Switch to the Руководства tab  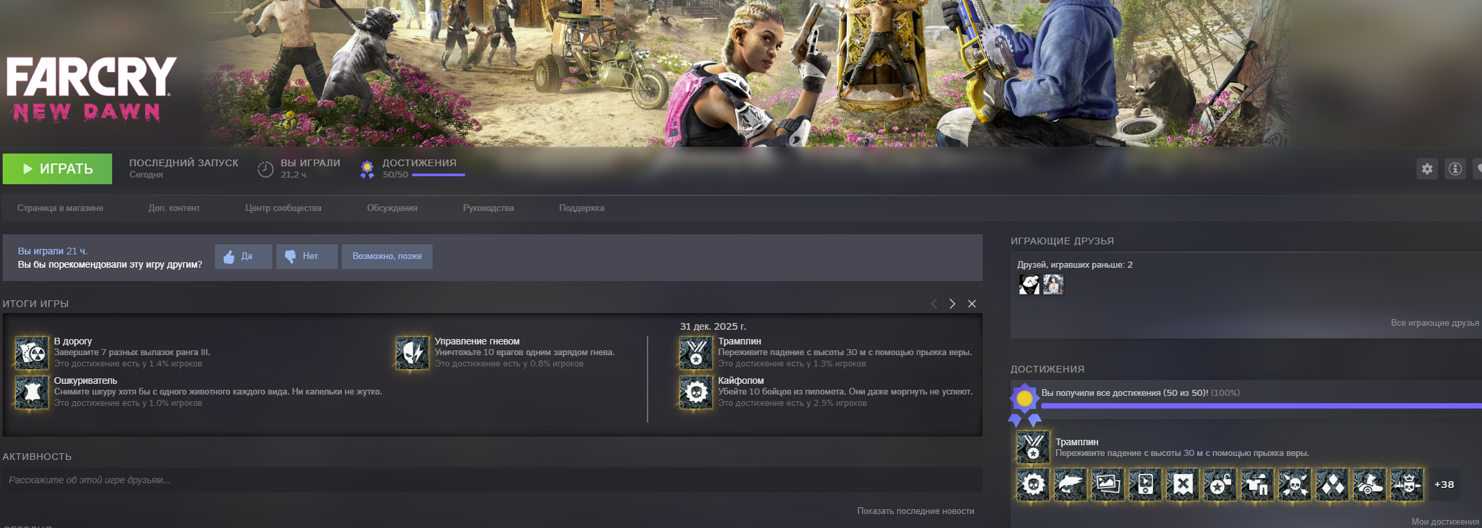pyautogui.click(x=488, y=208)
